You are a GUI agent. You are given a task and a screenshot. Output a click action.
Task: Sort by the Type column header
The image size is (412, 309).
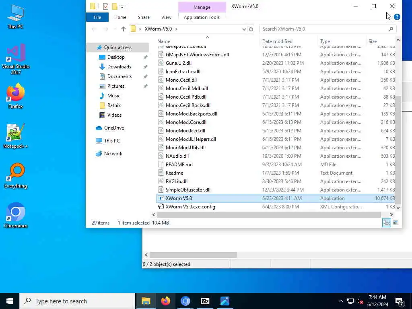pos(325,41)
